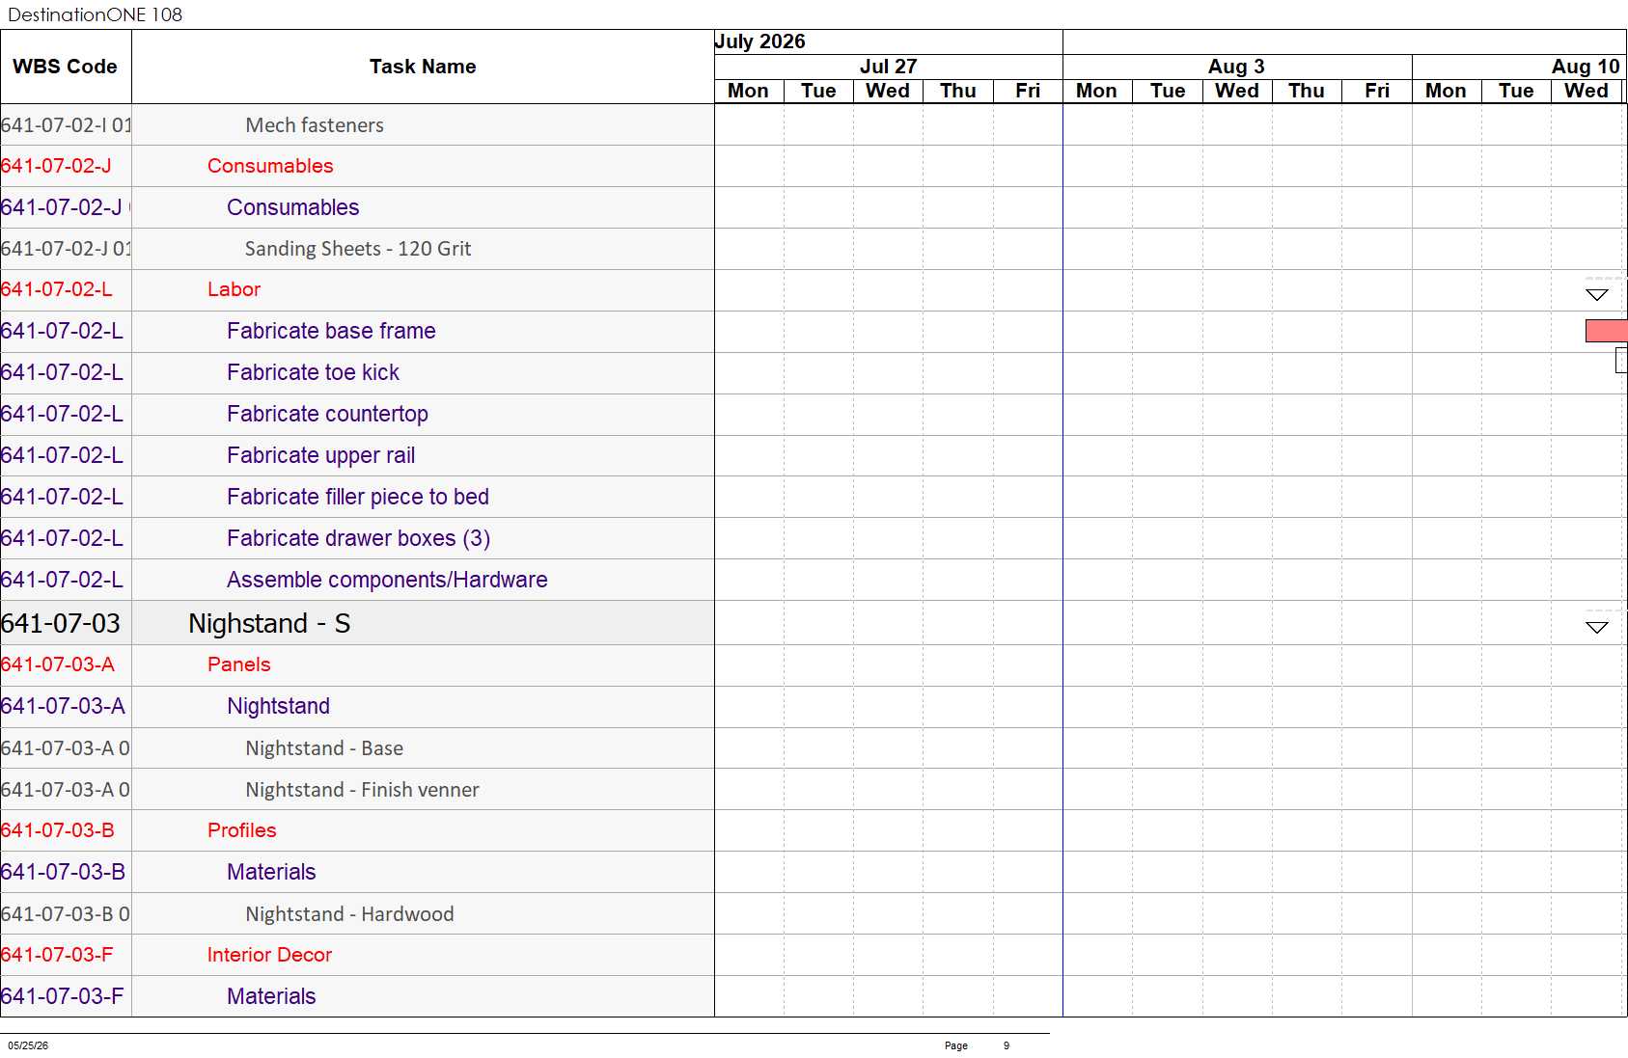
Task: Click the red WBS code 641-07-03-A
Action: [58, 665]
